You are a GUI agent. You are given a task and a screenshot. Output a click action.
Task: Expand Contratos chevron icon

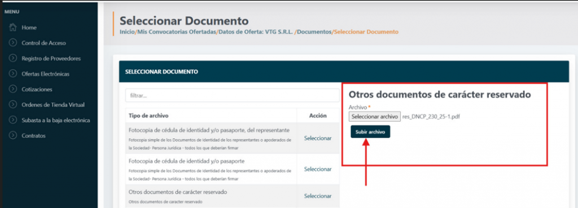click(x=13, y=136)
